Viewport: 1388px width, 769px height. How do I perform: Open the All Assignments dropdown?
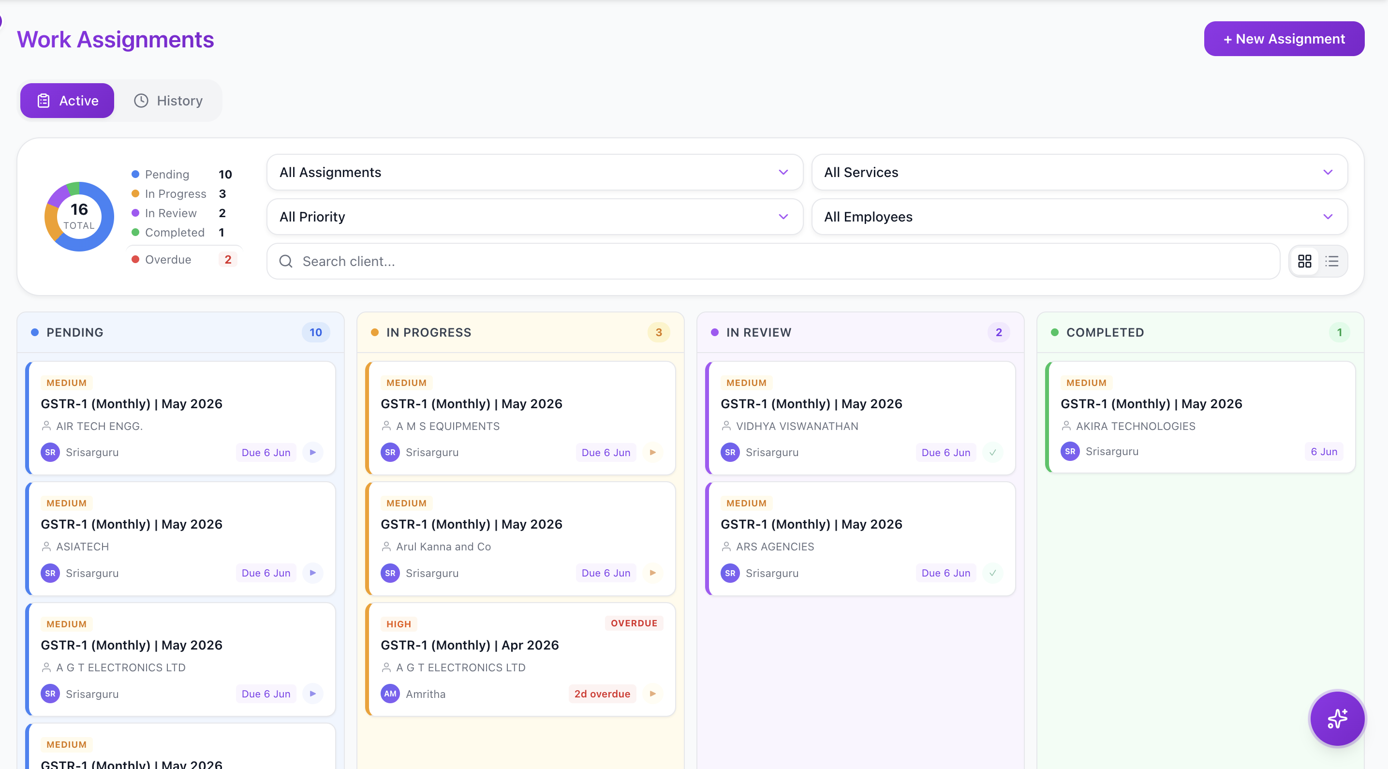coord(534,173)
